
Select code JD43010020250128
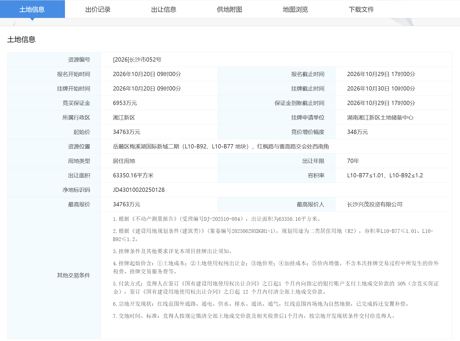tap(139, 190)
